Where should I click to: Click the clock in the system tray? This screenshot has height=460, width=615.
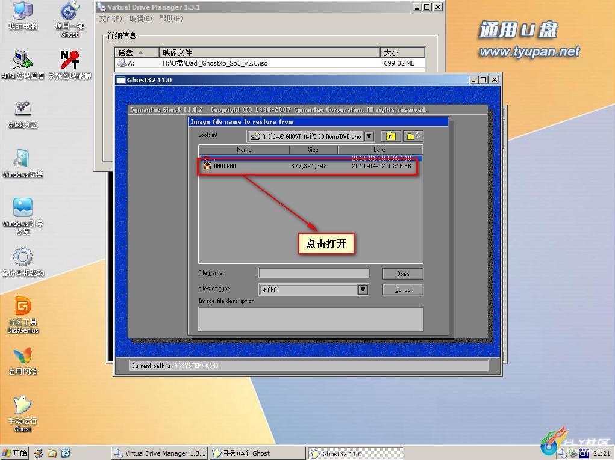pyautogui.click(x=602, y=454)
